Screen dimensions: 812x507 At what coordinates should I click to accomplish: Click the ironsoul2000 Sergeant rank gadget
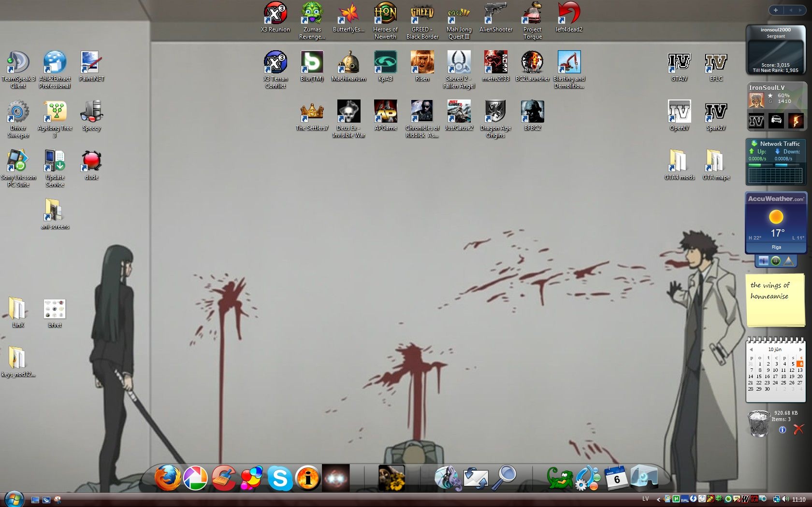click(776, 50)
